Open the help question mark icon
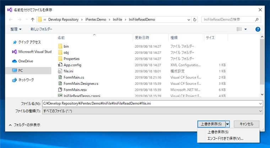Screen dimensions: 270x148 pyautogui.click(x=258, y=29)
